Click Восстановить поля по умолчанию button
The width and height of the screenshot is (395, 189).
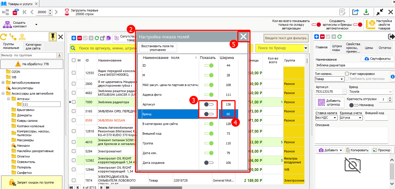coord(158,48)
